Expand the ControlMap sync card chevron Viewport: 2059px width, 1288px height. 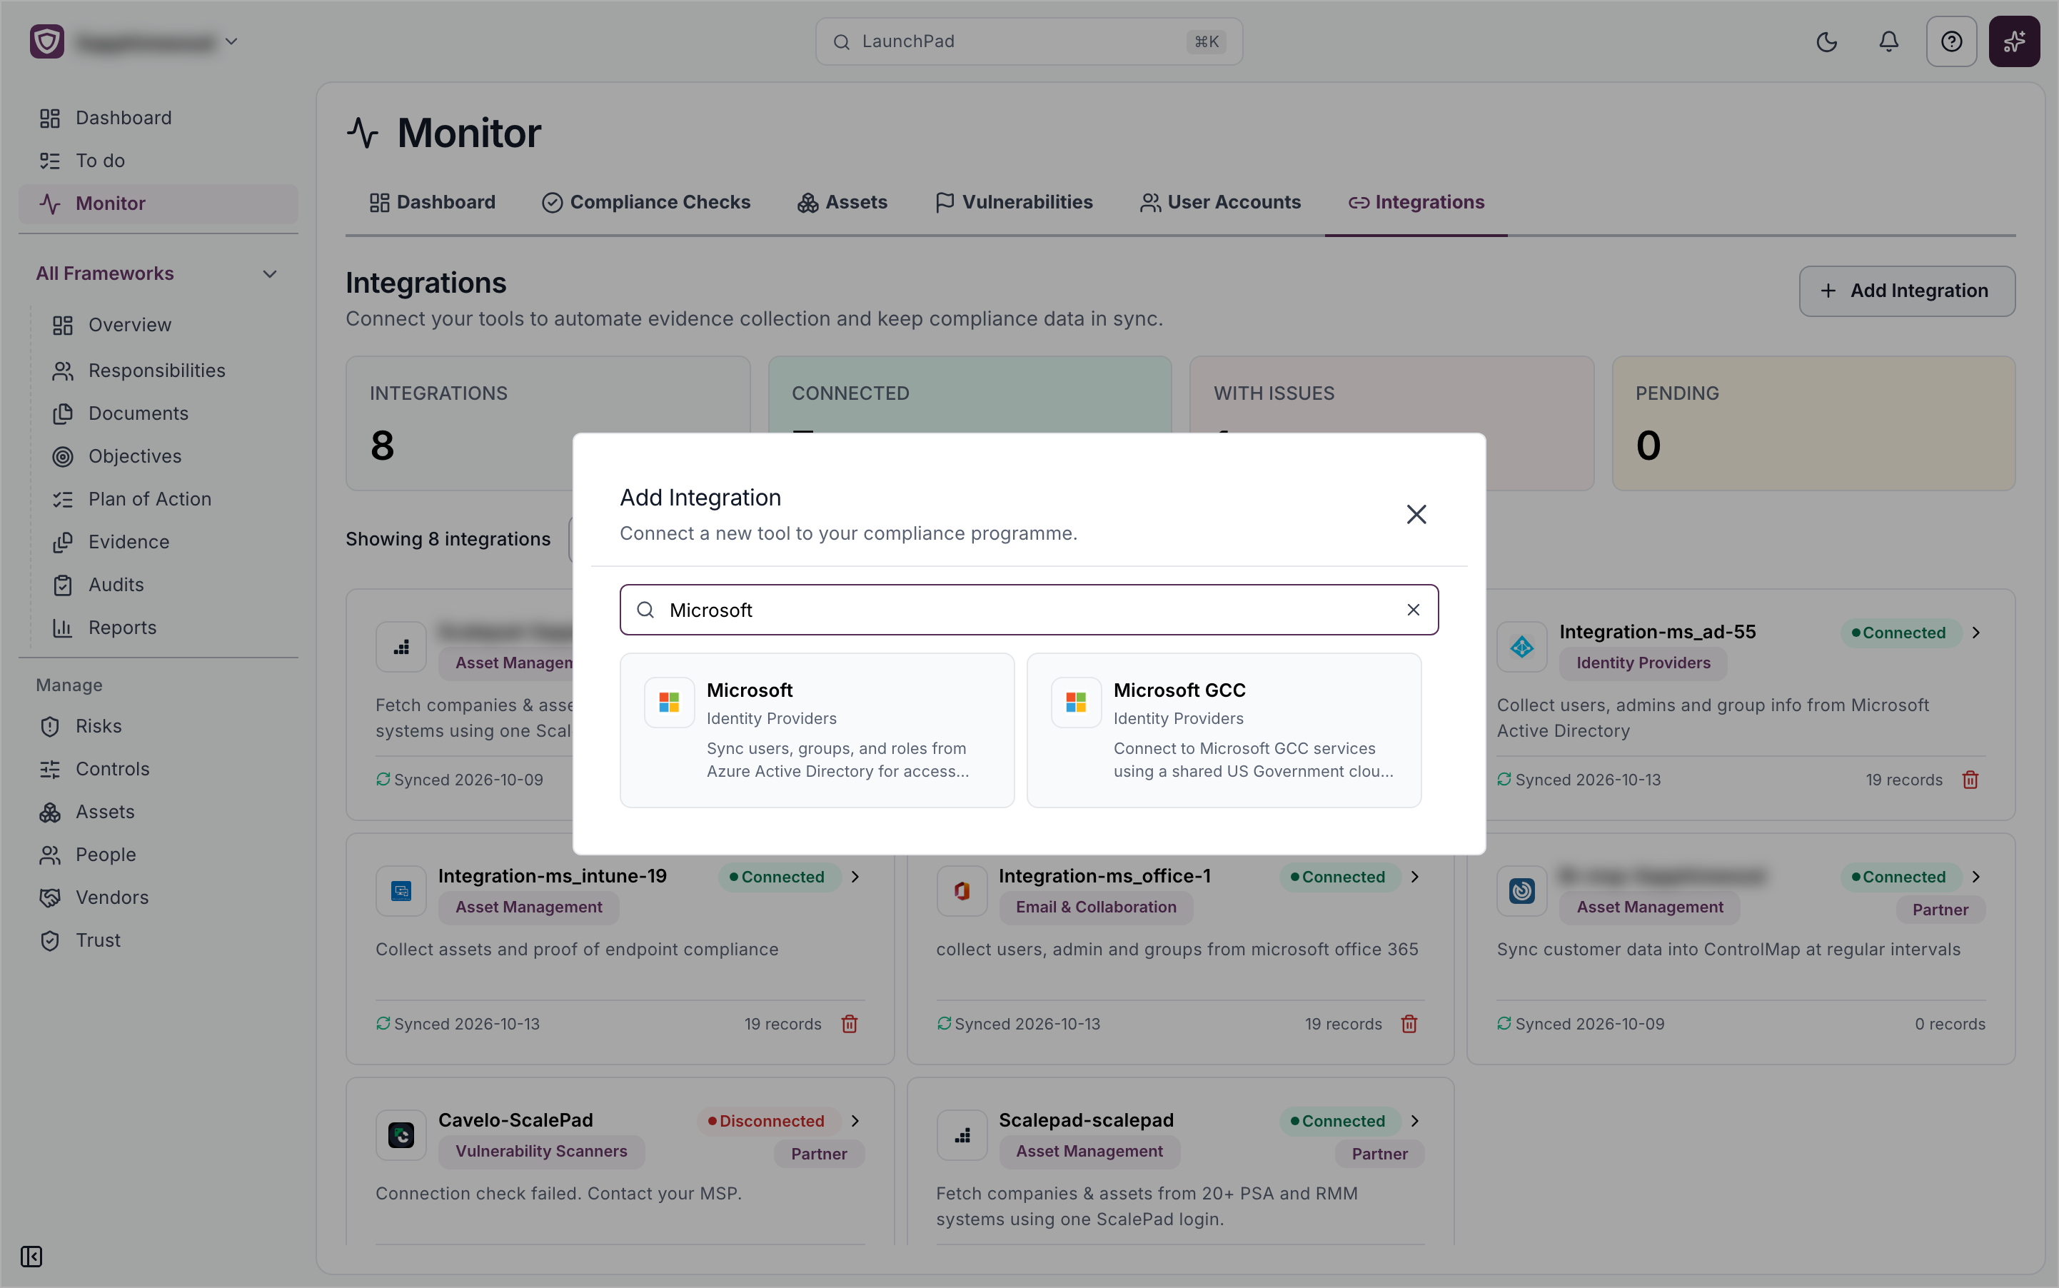[1976, 877]
